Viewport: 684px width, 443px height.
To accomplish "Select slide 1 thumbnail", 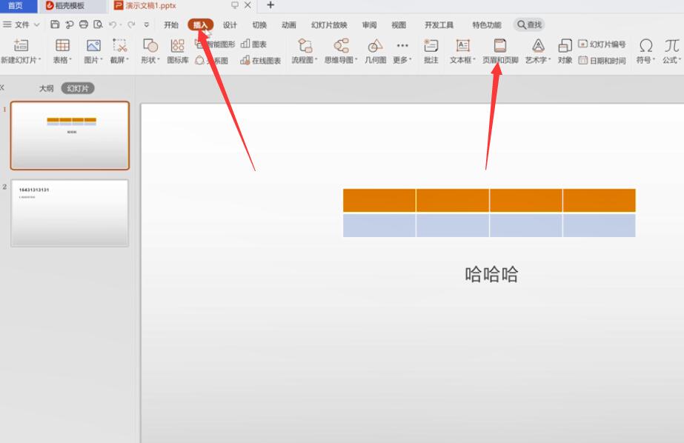I will coord(70,135).
